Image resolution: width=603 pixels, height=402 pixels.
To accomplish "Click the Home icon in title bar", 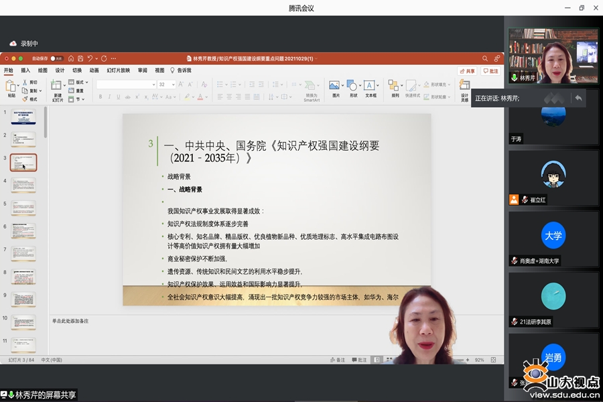I will 71,58.
